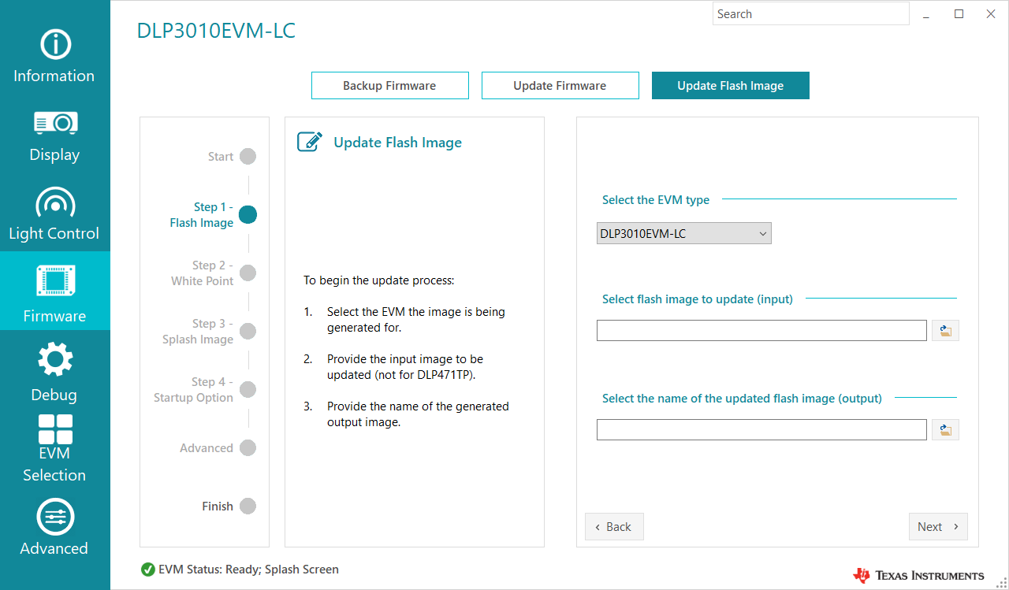Click the 'EVM Status: Ready; Splash Screen' text

[x=248, y=570]
